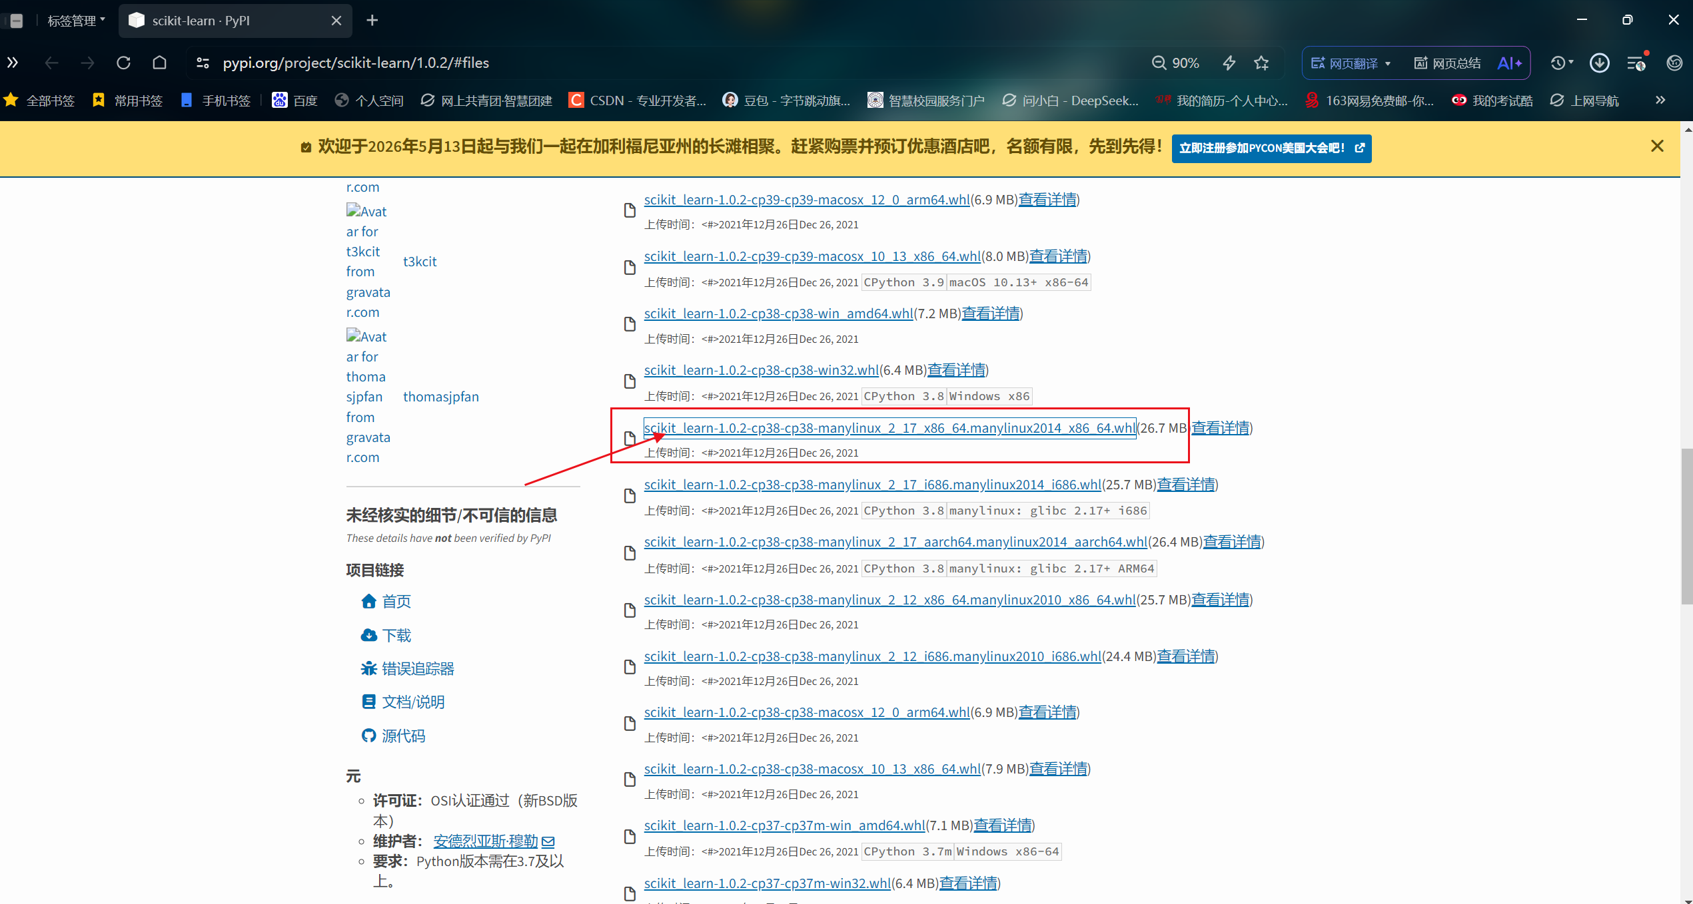Click cloud download icon next to 下载

point(368,635)
